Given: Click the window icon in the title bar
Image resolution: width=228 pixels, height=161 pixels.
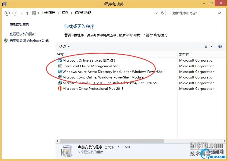Looking at the screenshot, I should [x=4, y=4].
